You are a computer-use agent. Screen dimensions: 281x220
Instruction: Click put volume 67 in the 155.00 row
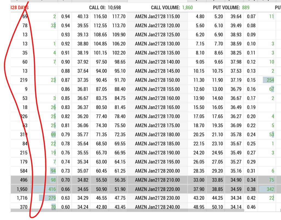click(272, 89)
